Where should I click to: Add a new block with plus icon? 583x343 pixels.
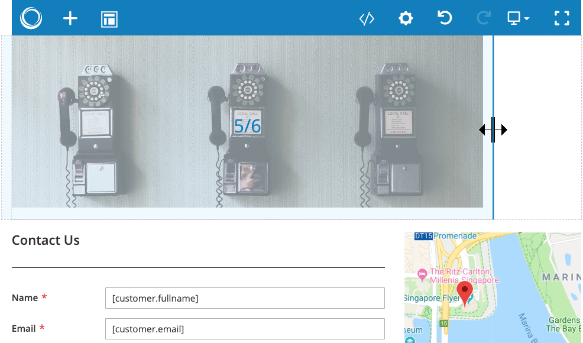(x=70, y=19)
